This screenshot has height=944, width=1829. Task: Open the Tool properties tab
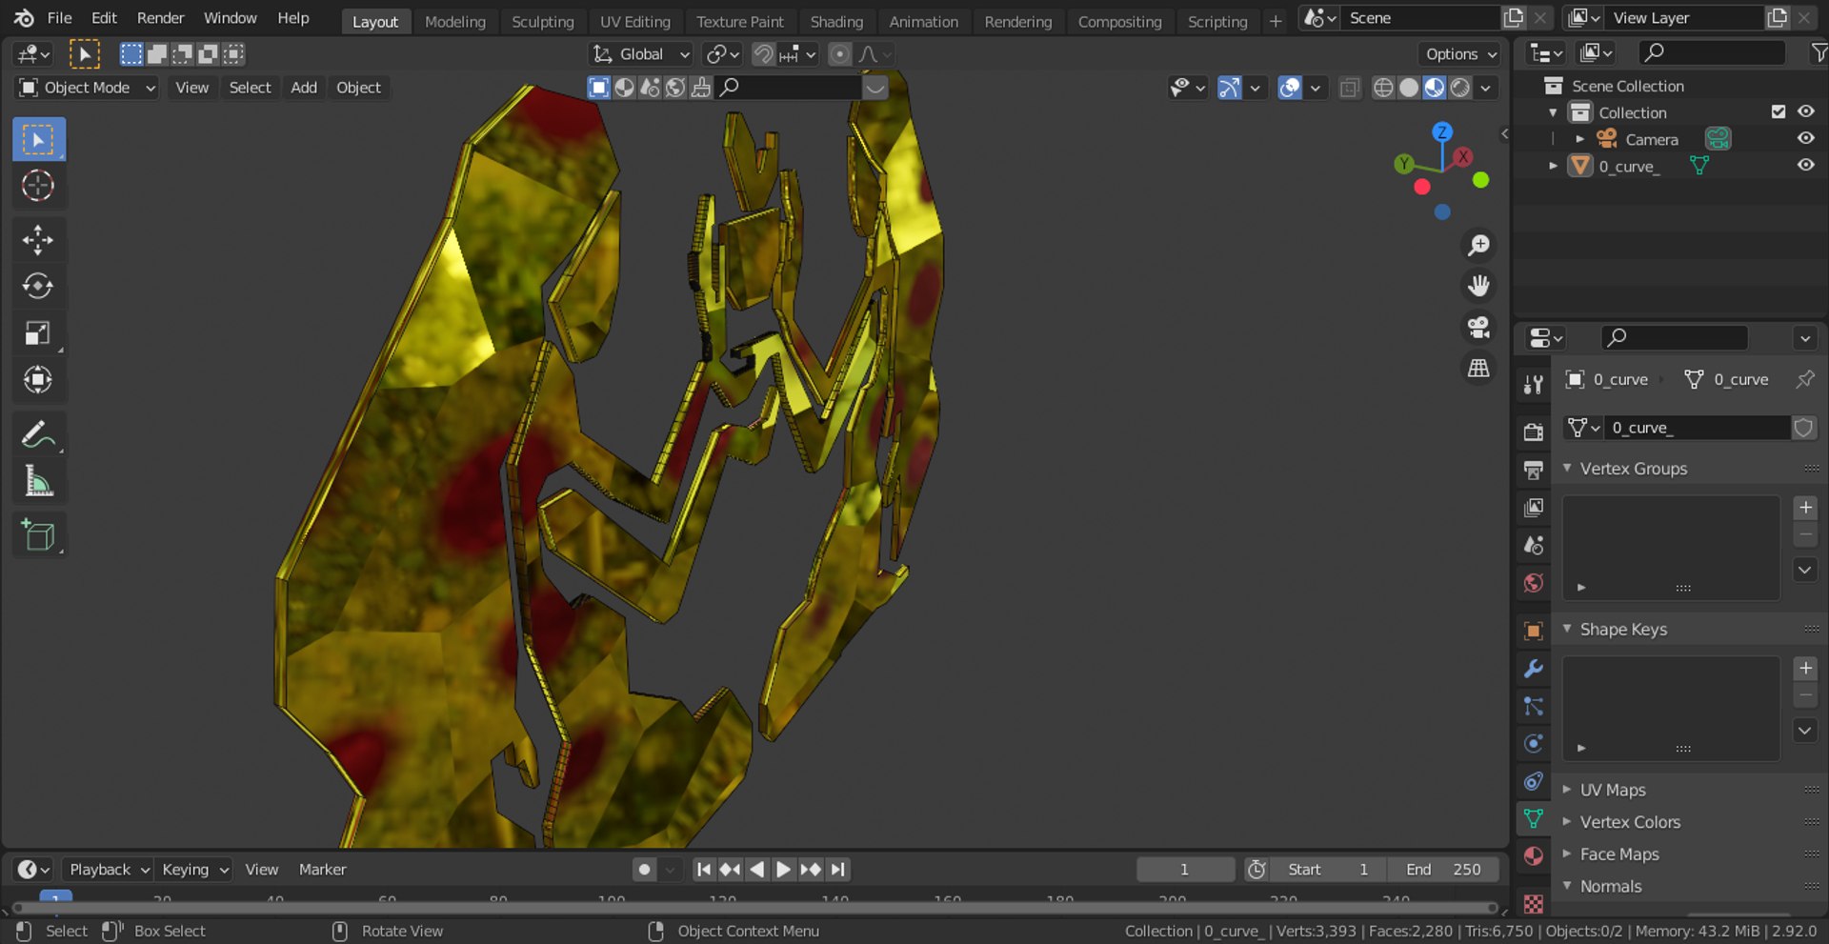tap(1533, 384)
